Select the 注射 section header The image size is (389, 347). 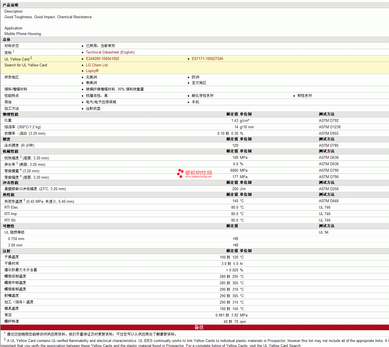coord(6,251)
